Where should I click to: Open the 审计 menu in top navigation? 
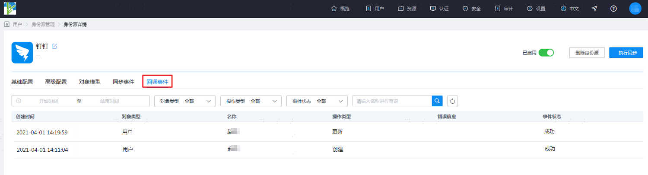click(504, 9)
